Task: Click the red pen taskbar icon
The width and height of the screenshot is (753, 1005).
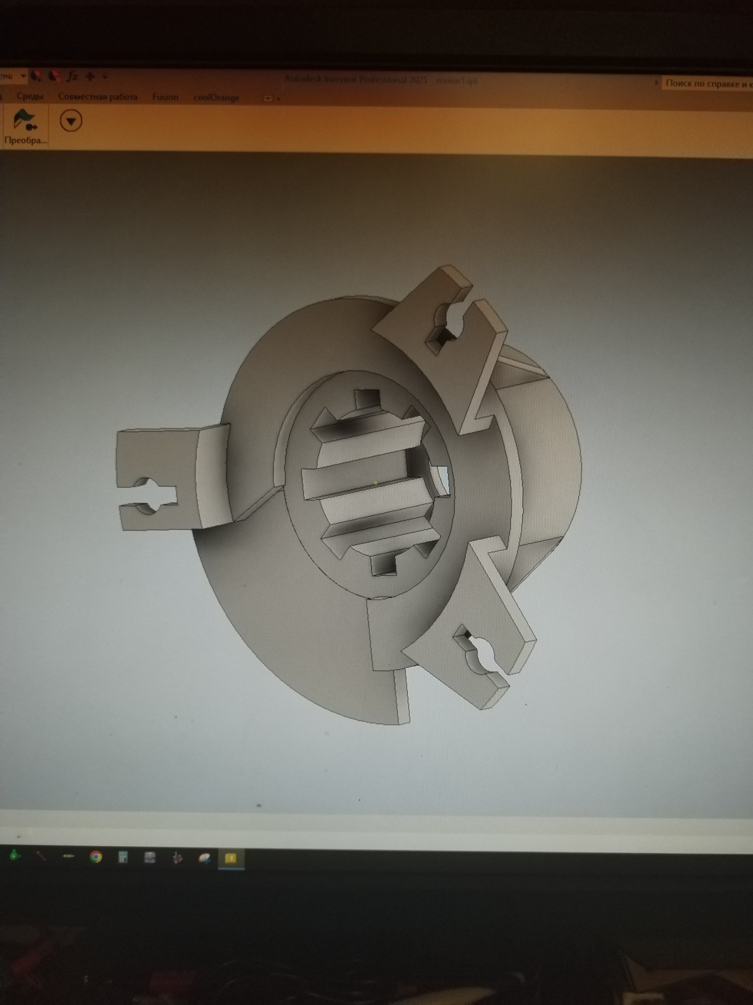Action: click(41, 855)
